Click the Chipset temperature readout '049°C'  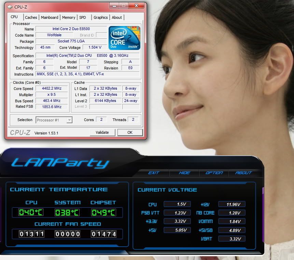(x=103, y=212)
